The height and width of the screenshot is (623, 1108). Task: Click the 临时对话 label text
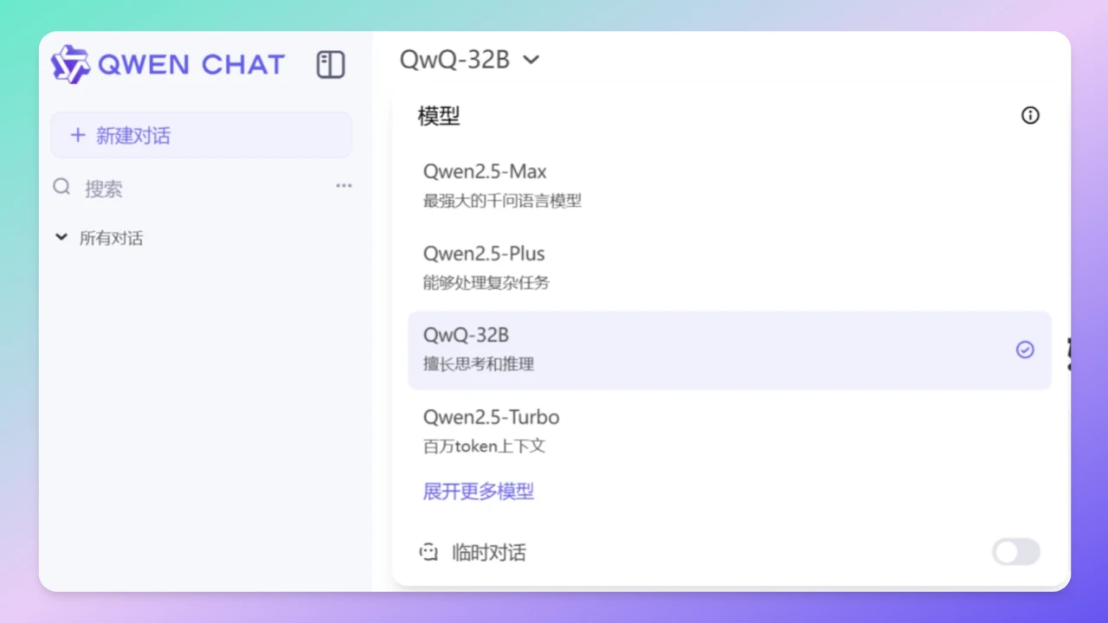pos(489,553)
